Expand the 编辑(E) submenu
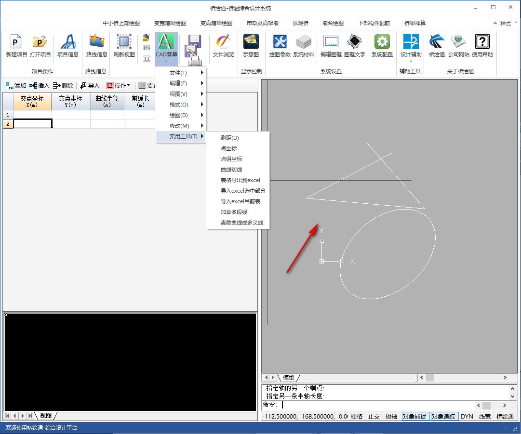Viewport: 521px width, 434px height. 181,83
